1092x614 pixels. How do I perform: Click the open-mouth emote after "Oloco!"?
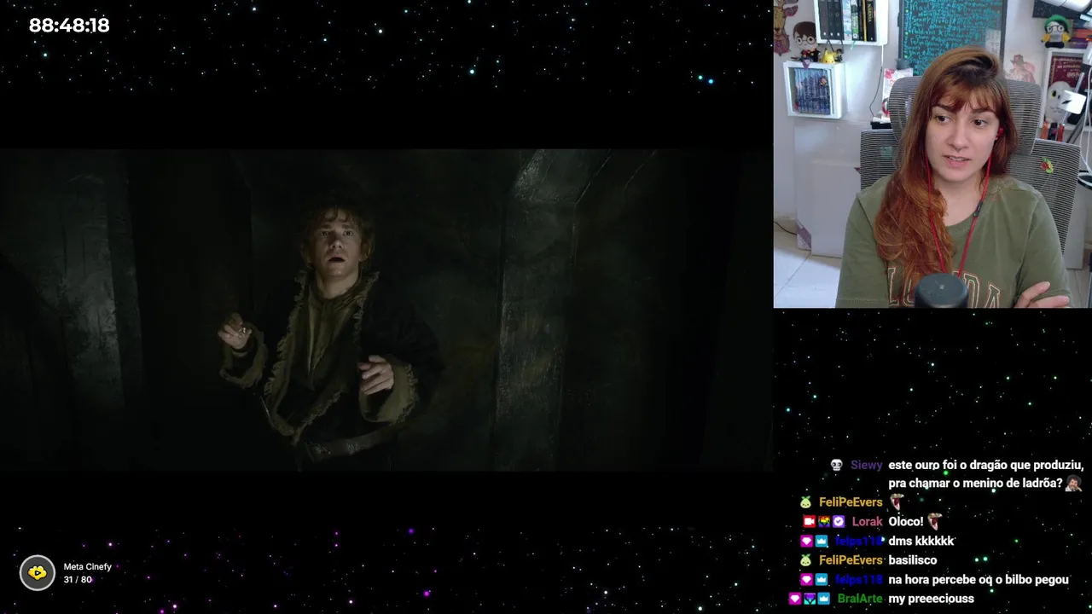pos(934,521)
